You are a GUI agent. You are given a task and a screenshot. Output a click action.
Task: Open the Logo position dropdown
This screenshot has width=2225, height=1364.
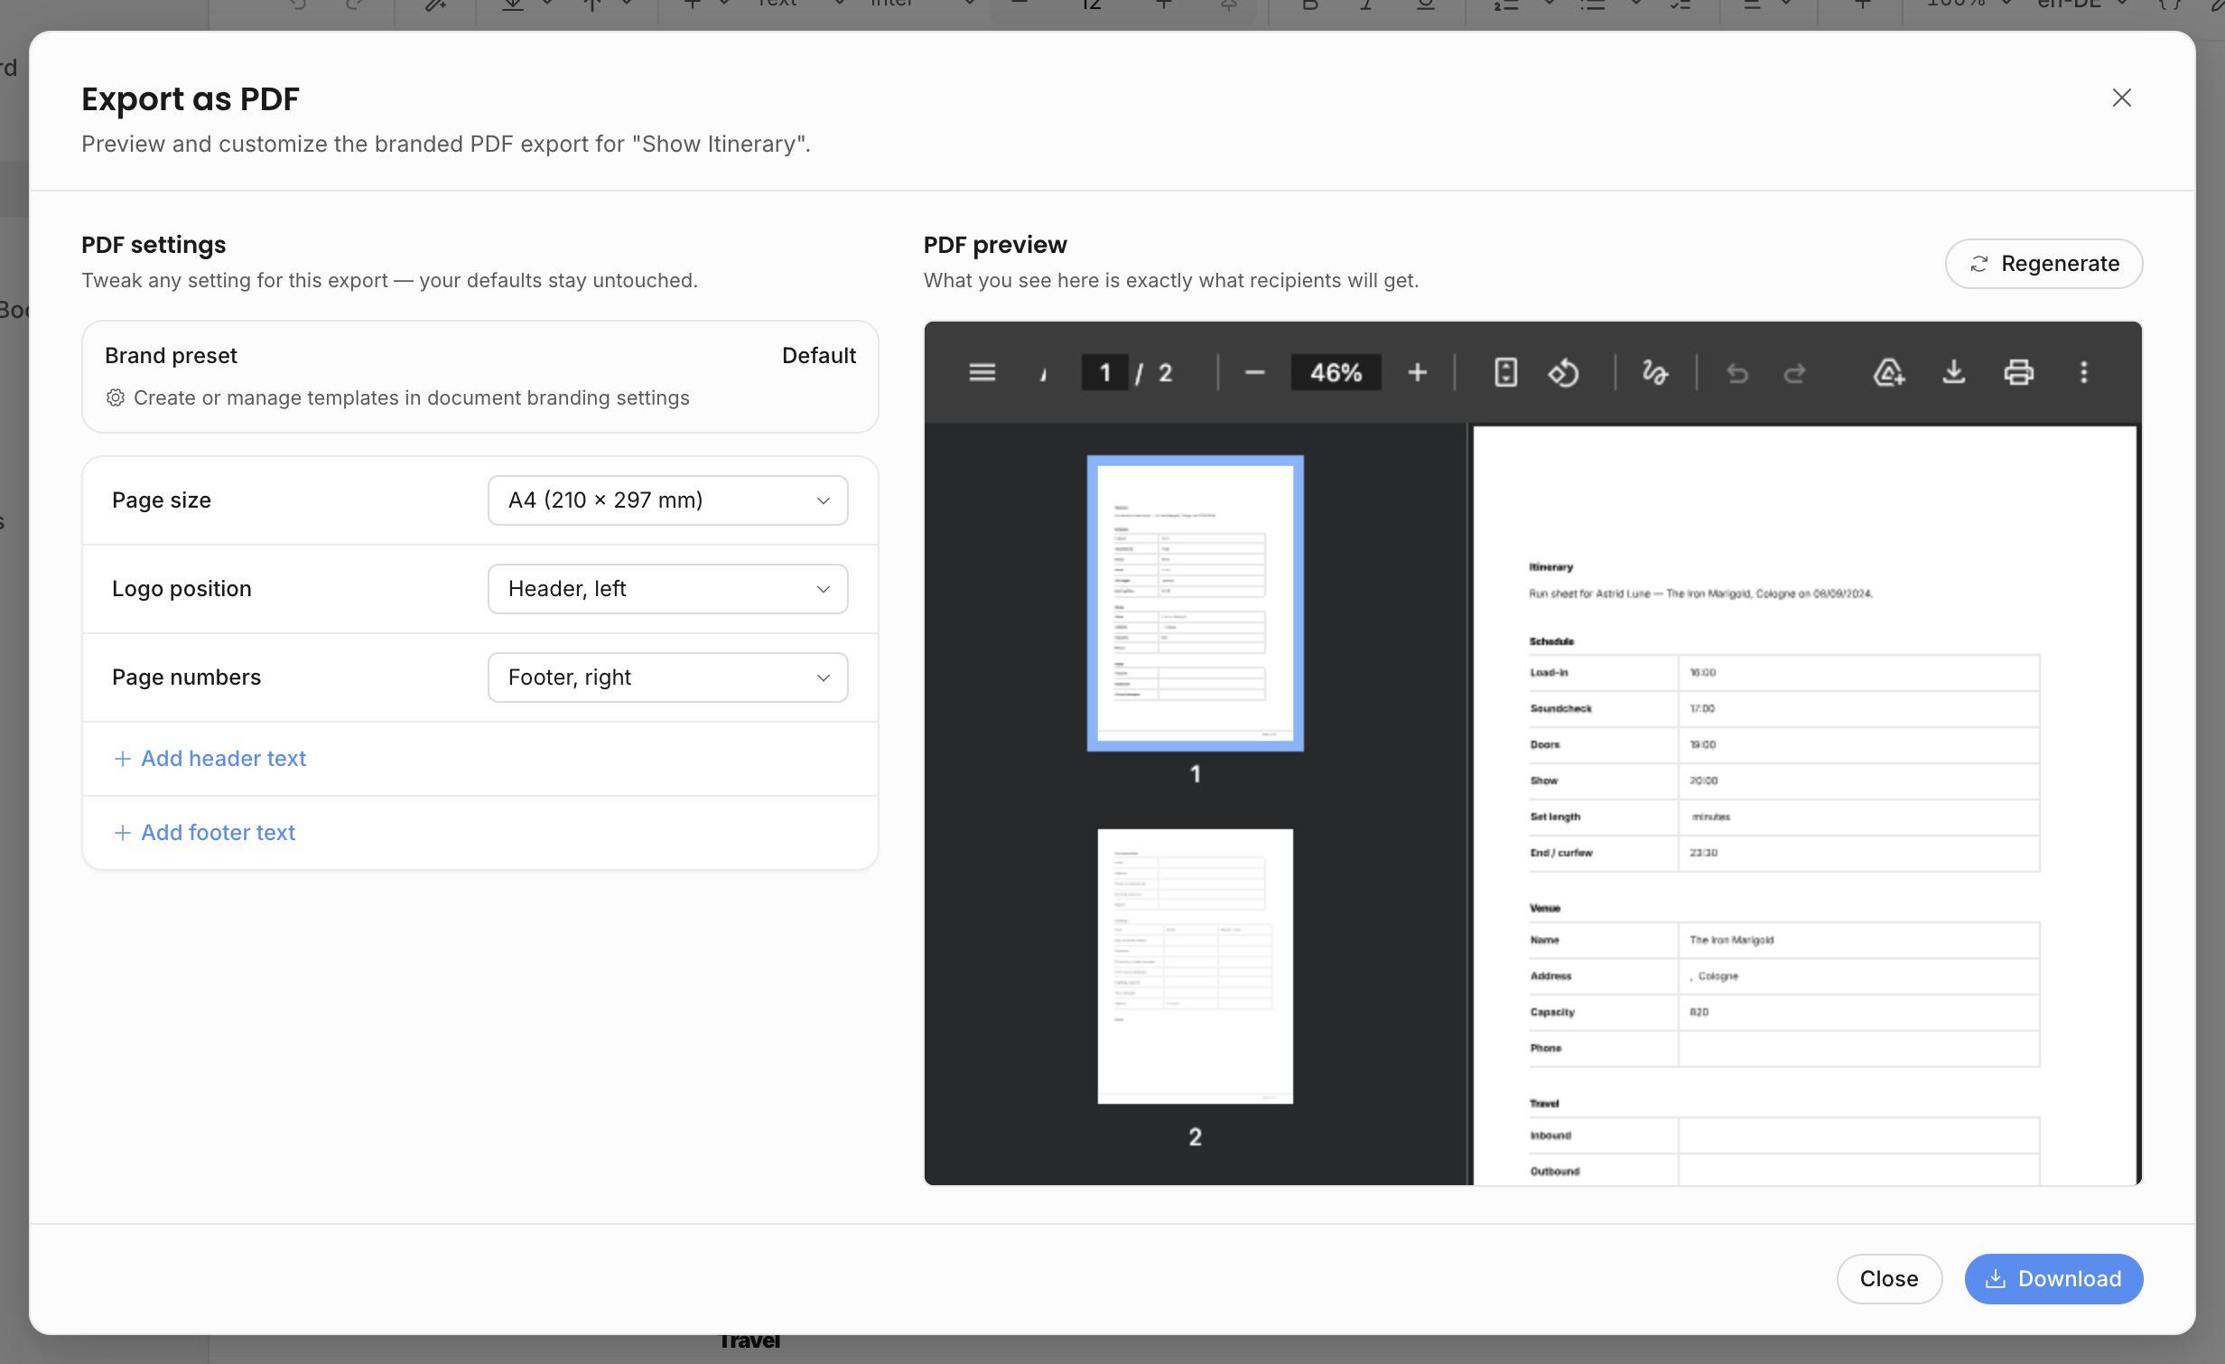[667, 589]
